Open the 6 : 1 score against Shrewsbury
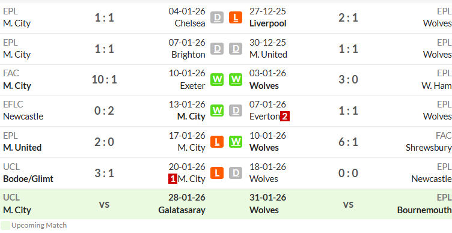The image size is (452, 233). pyautogui.click(x=348, y=142)
